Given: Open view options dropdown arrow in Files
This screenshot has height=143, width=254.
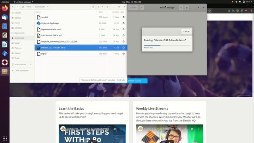Looking at the screenshot, I should pyautogui.click(x=102, y=7).
